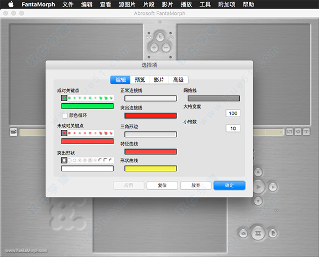Click the plus add key dot tool
Screen dimensions: 319x257
coord(154,48)
